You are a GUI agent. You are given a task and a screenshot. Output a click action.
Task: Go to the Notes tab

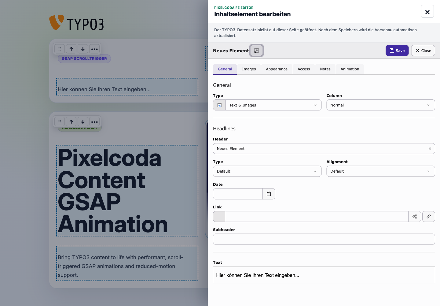pyautogui.click(x=325, y=69)
